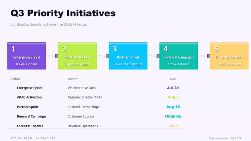This screenshot has height=141, width=251.
Task: Click the VP Enterprise Sales owner cell
Action: point(82,88)
